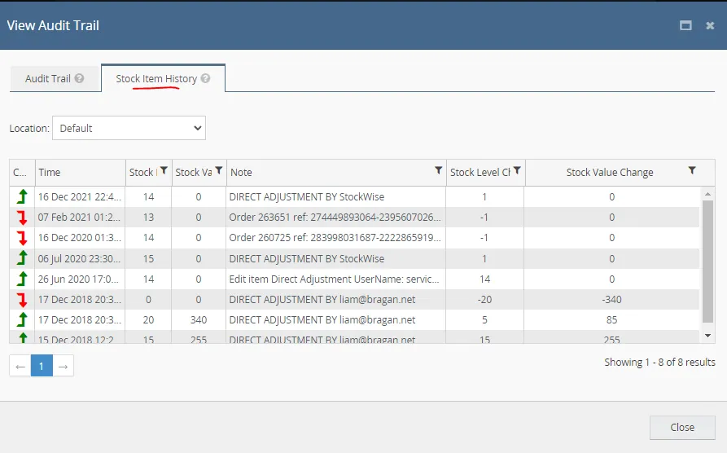This screenshot has height=453, width=727.
Task: Filter the Stock Value Change column
Action: coord(692,171)
